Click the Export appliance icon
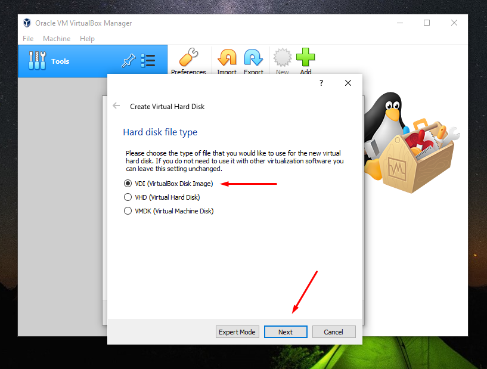This screenshot has height=369, width=487. click(253, 60)
